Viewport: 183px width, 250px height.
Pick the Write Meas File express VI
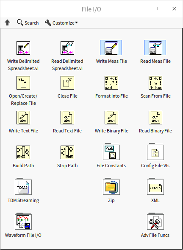111,48
